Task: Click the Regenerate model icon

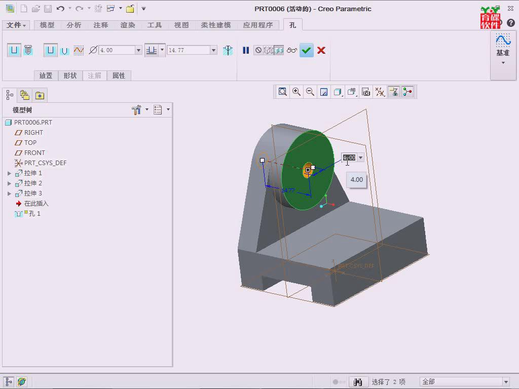Action: pos(98,9)
